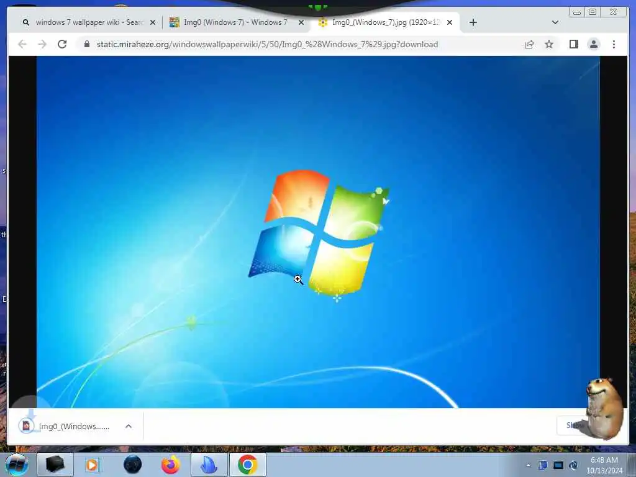
Task: Expand the tab search chevron
Action: click(555, 22)
